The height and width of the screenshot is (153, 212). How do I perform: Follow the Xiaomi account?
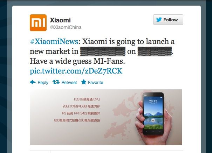pos(168,20)
